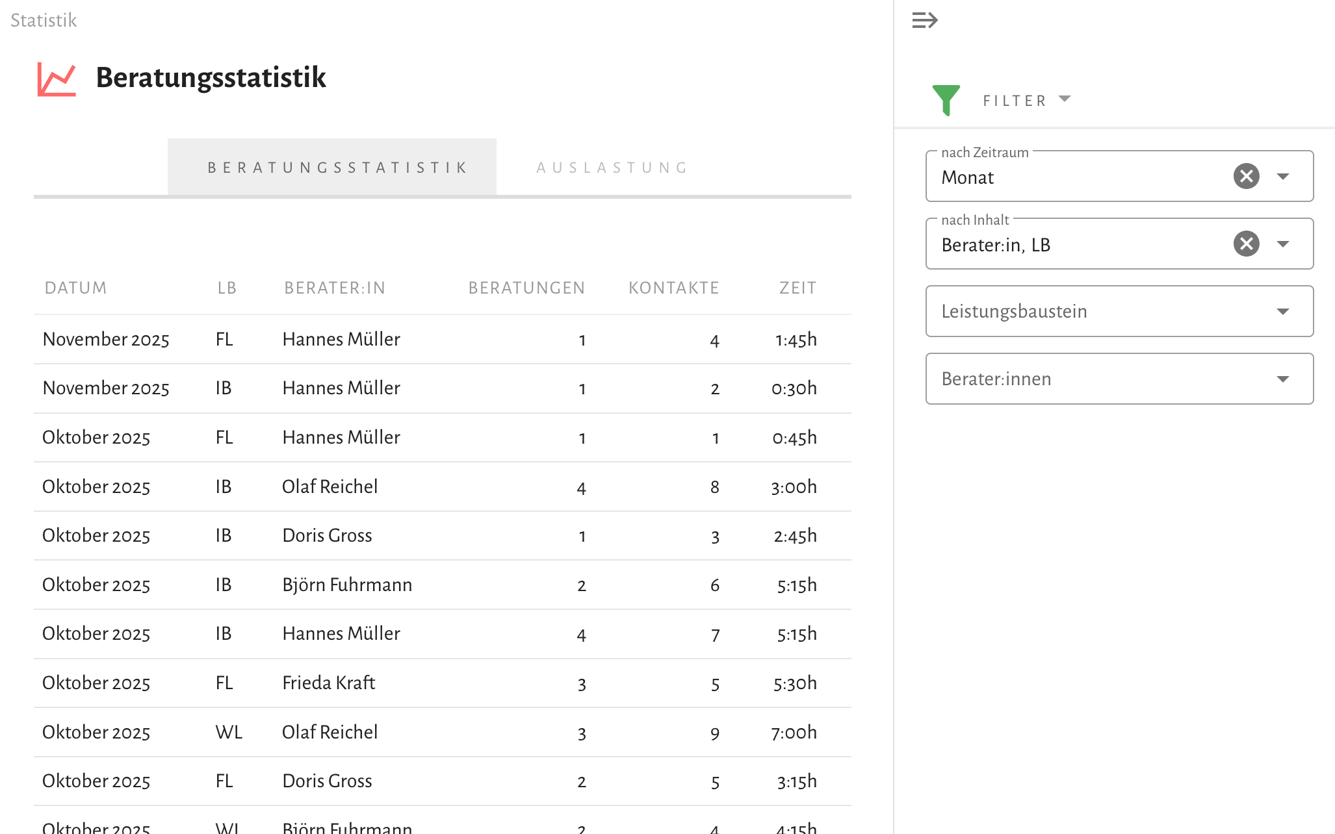Expand the FILTER dropdown arrow
The height and width of the screenshot is (834, 1335).
pyautogui.click(x=1065, y=99)
